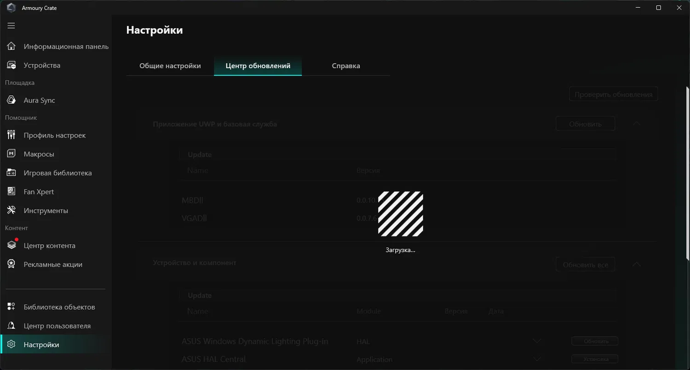Collapse the Приложение UWP и базовая служба section
690x370 pixels.
637,124
